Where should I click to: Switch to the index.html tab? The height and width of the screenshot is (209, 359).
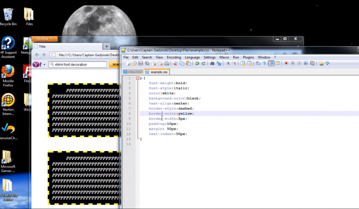point(133,72)
